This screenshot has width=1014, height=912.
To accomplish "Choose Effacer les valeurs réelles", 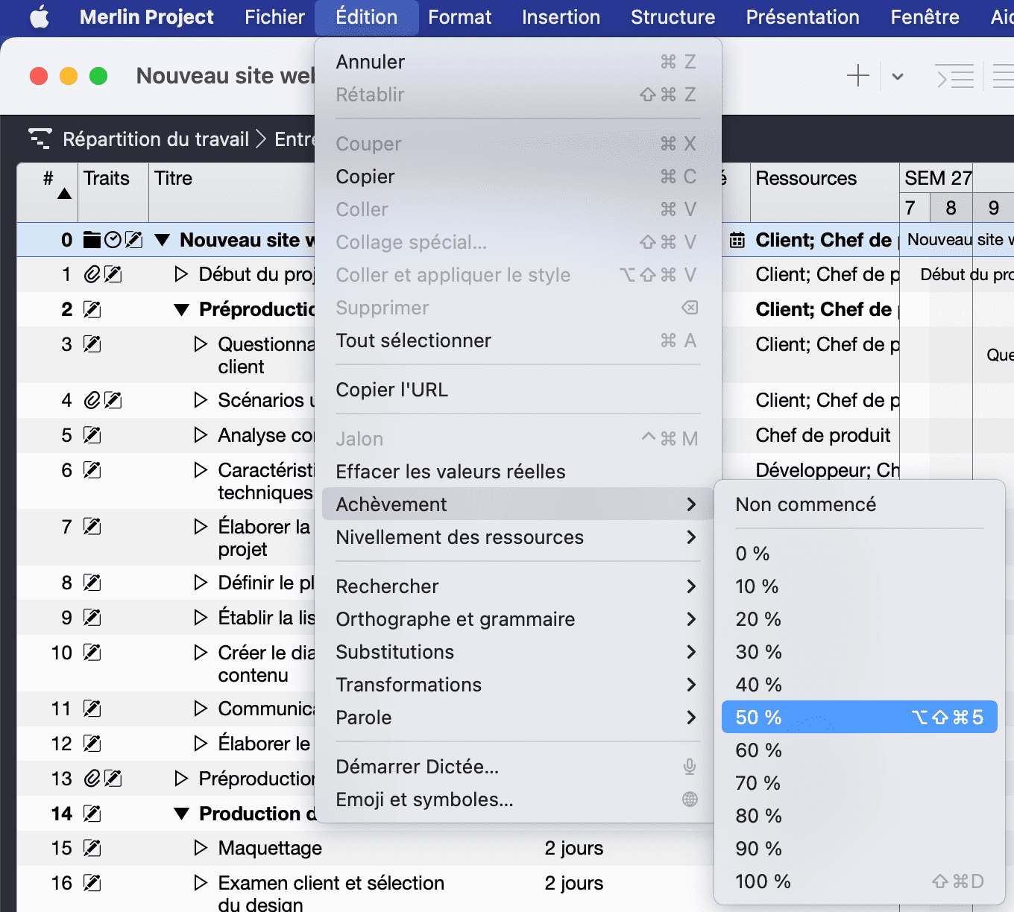I will 450,471.
